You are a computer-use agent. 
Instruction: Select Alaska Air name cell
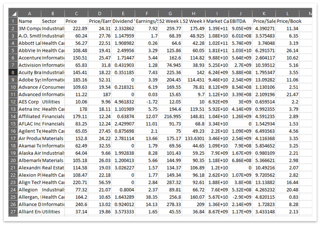click(x=29, y=153)
